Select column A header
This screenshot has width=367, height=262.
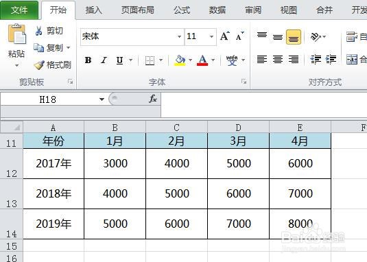click(x=54, y=128)
